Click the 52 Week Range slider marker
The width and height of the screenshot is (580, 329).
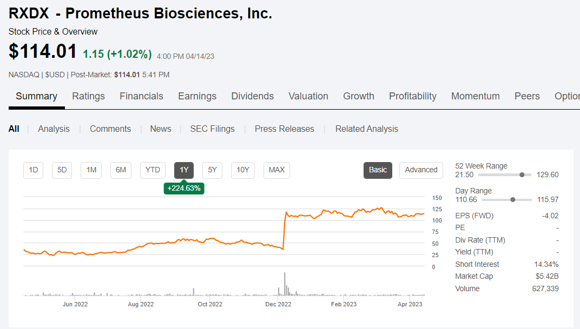[522, 174]
